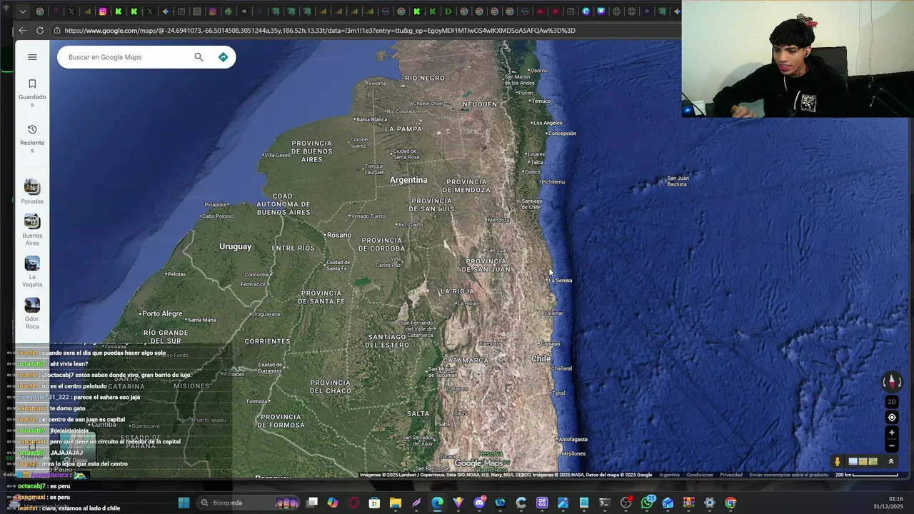The width and height of the screenshot is (914, 514).
Task: Open File Explorer from taskbar
Action: coord(395,503)
